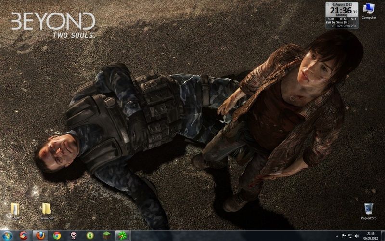385x241 pixels.
Task: Switch to the ICQ flower taskbar window
Action: (123, 236)
